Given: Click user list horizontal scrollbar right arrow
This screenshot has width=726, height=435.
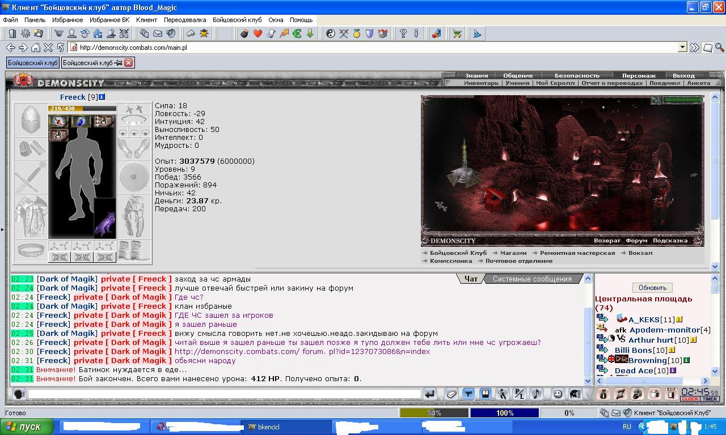Looking at the screenshot, I should tap(706, 381).
